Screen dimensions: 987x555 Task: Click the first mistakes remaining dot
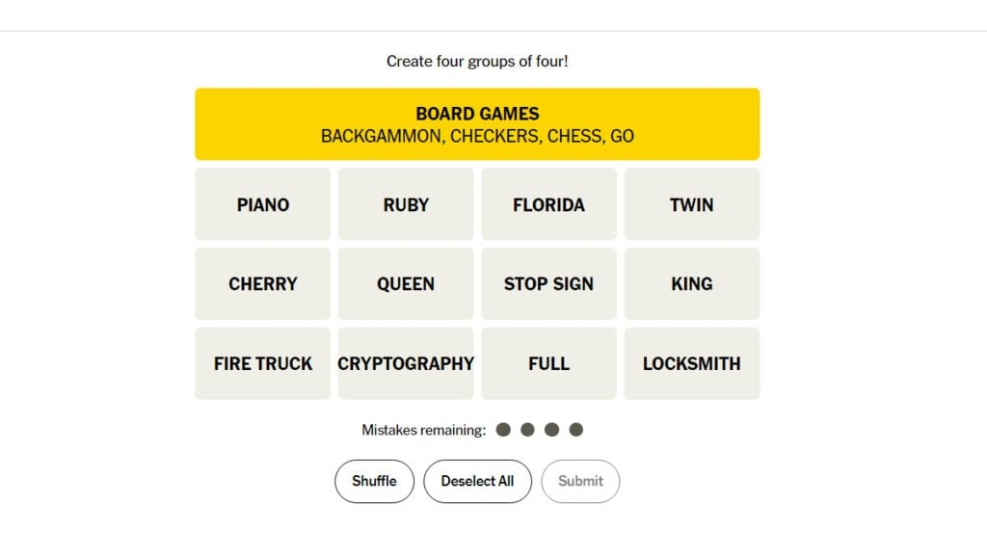(x=503, y=430)
